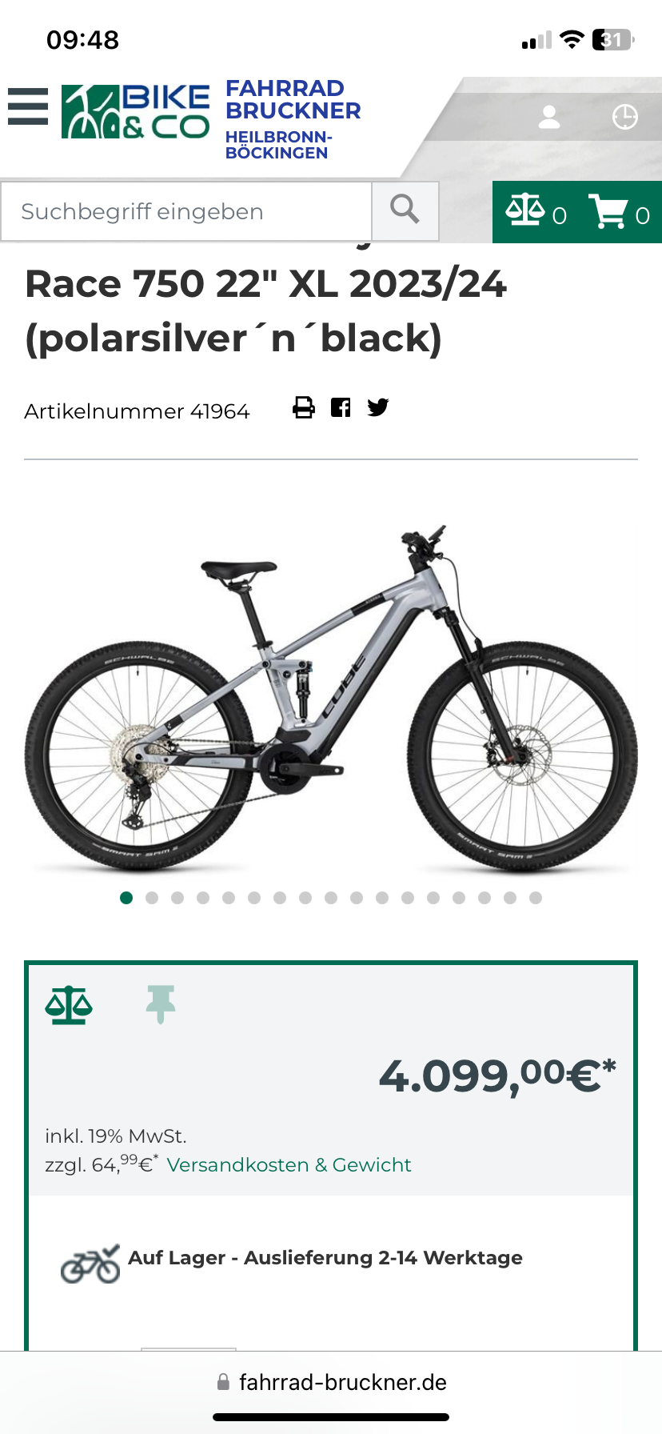Share product on Facebook

pos(341,407)
